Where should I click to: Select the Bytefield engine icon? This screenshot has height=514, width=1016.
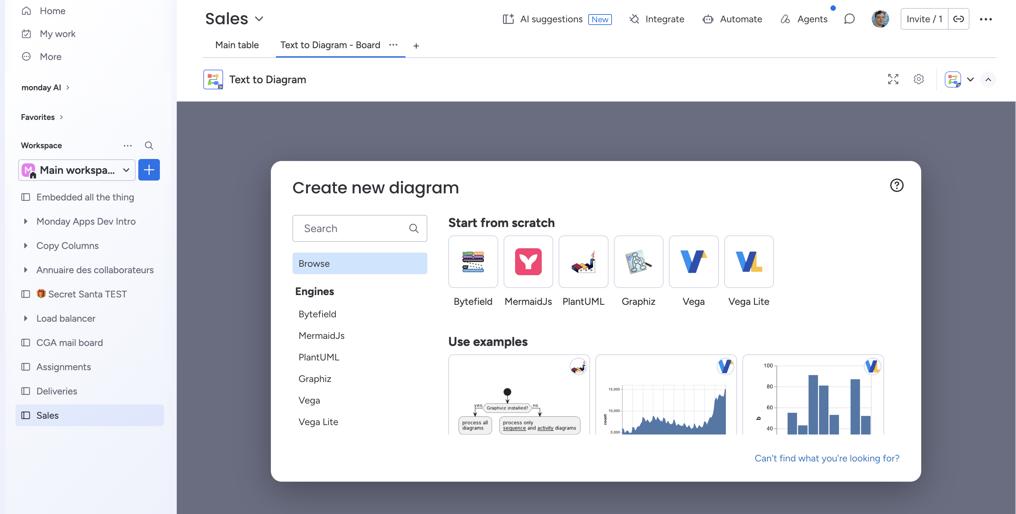473,261
